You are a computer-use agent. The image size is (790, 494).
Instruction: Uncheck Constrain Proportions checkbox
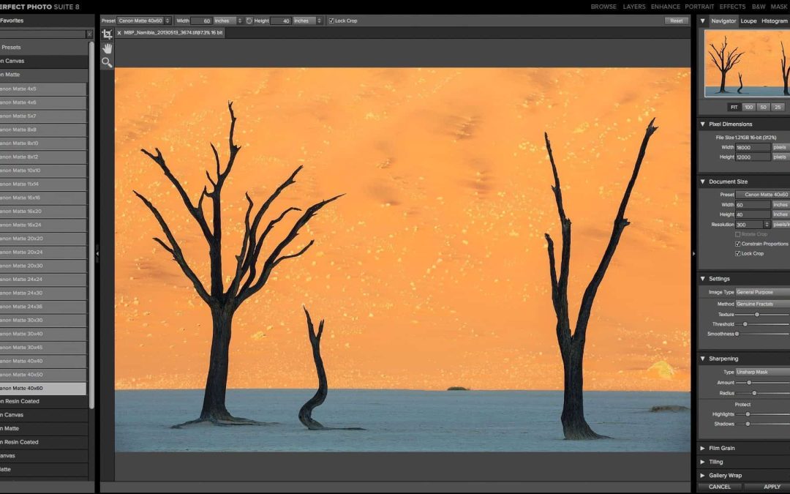(x=737, y=244)
